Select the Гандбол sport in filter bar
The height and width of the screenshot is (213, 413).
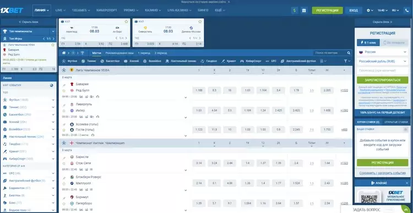coord(209,61)
